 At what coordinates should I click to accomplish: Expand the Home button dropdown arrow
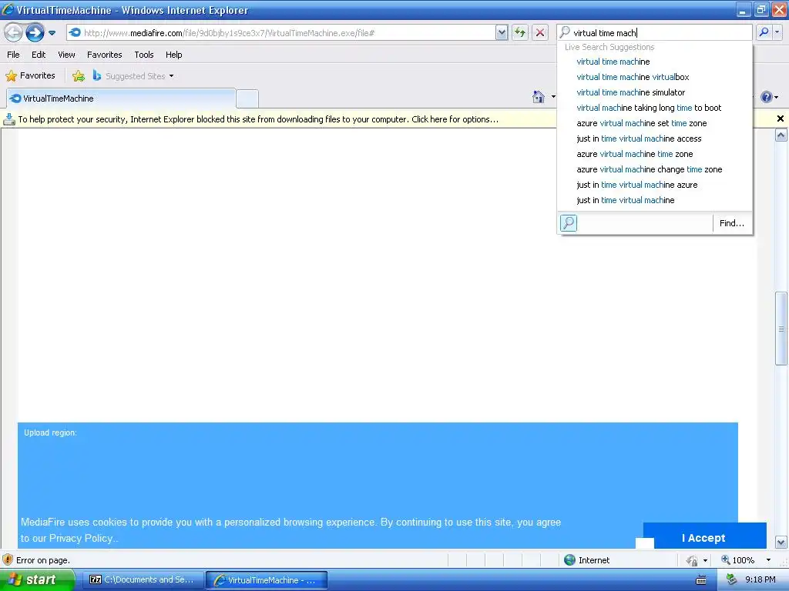[553, 96]
